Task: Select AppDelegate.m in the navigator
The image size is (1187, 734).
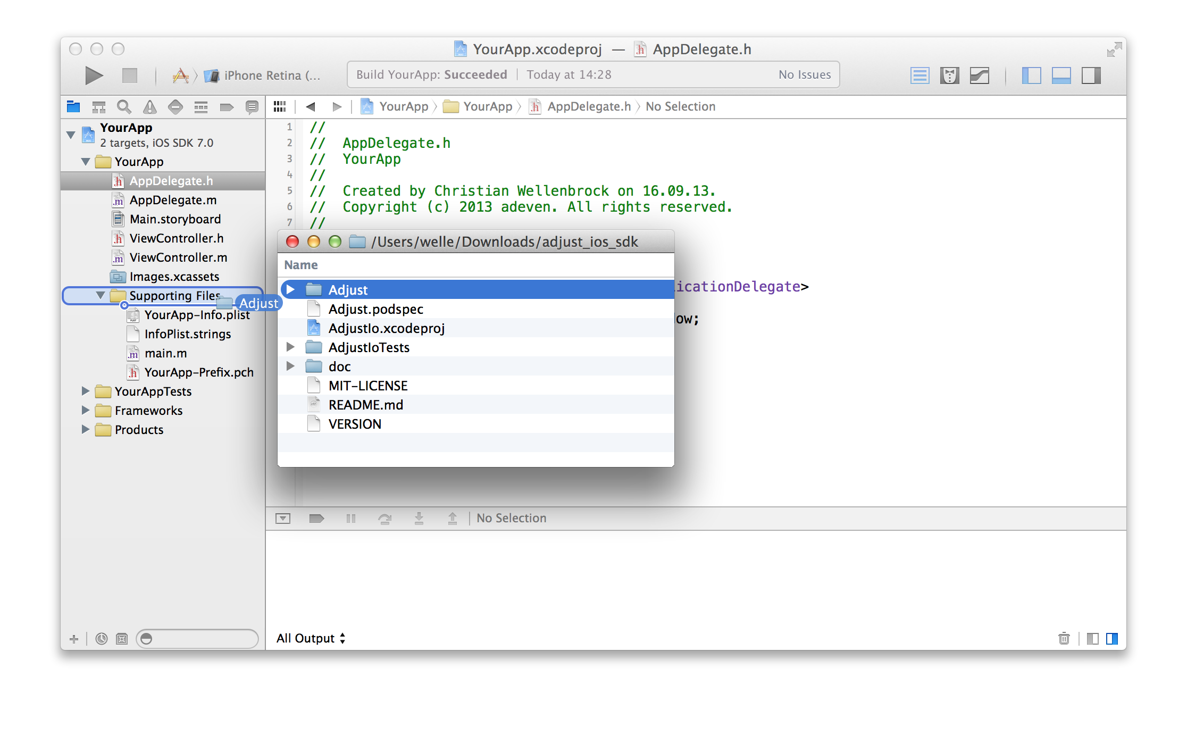Action: click(x=163, y=200)
